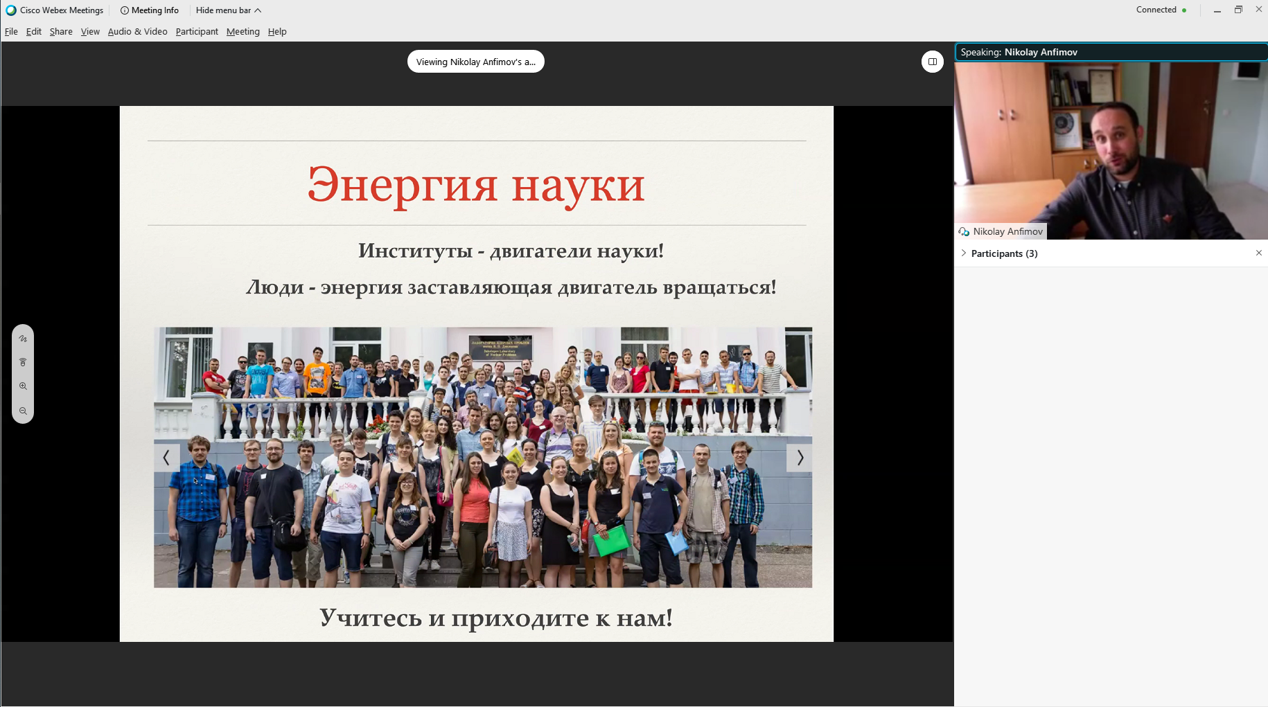The image size is (1268, 707).
Task: Zoom in on the shared content
Action: pos(23,386)
